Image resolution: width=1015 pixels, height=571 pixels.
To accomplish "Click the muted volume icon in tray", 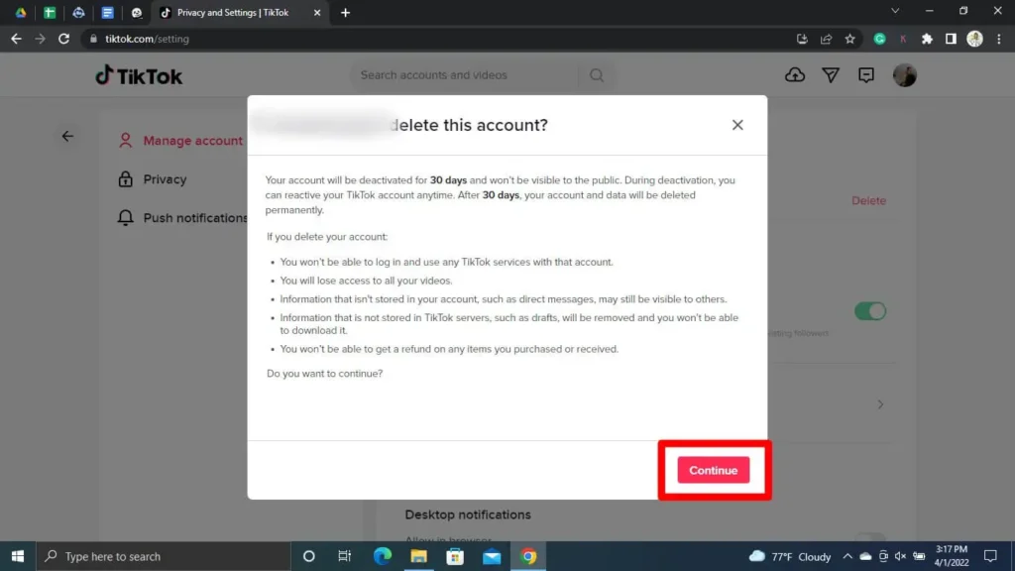I will tap(900, 556).
